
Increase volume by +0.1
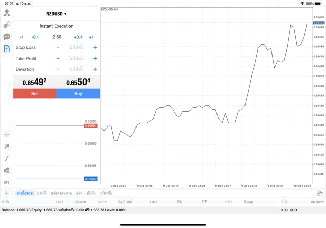coord(78,37)
